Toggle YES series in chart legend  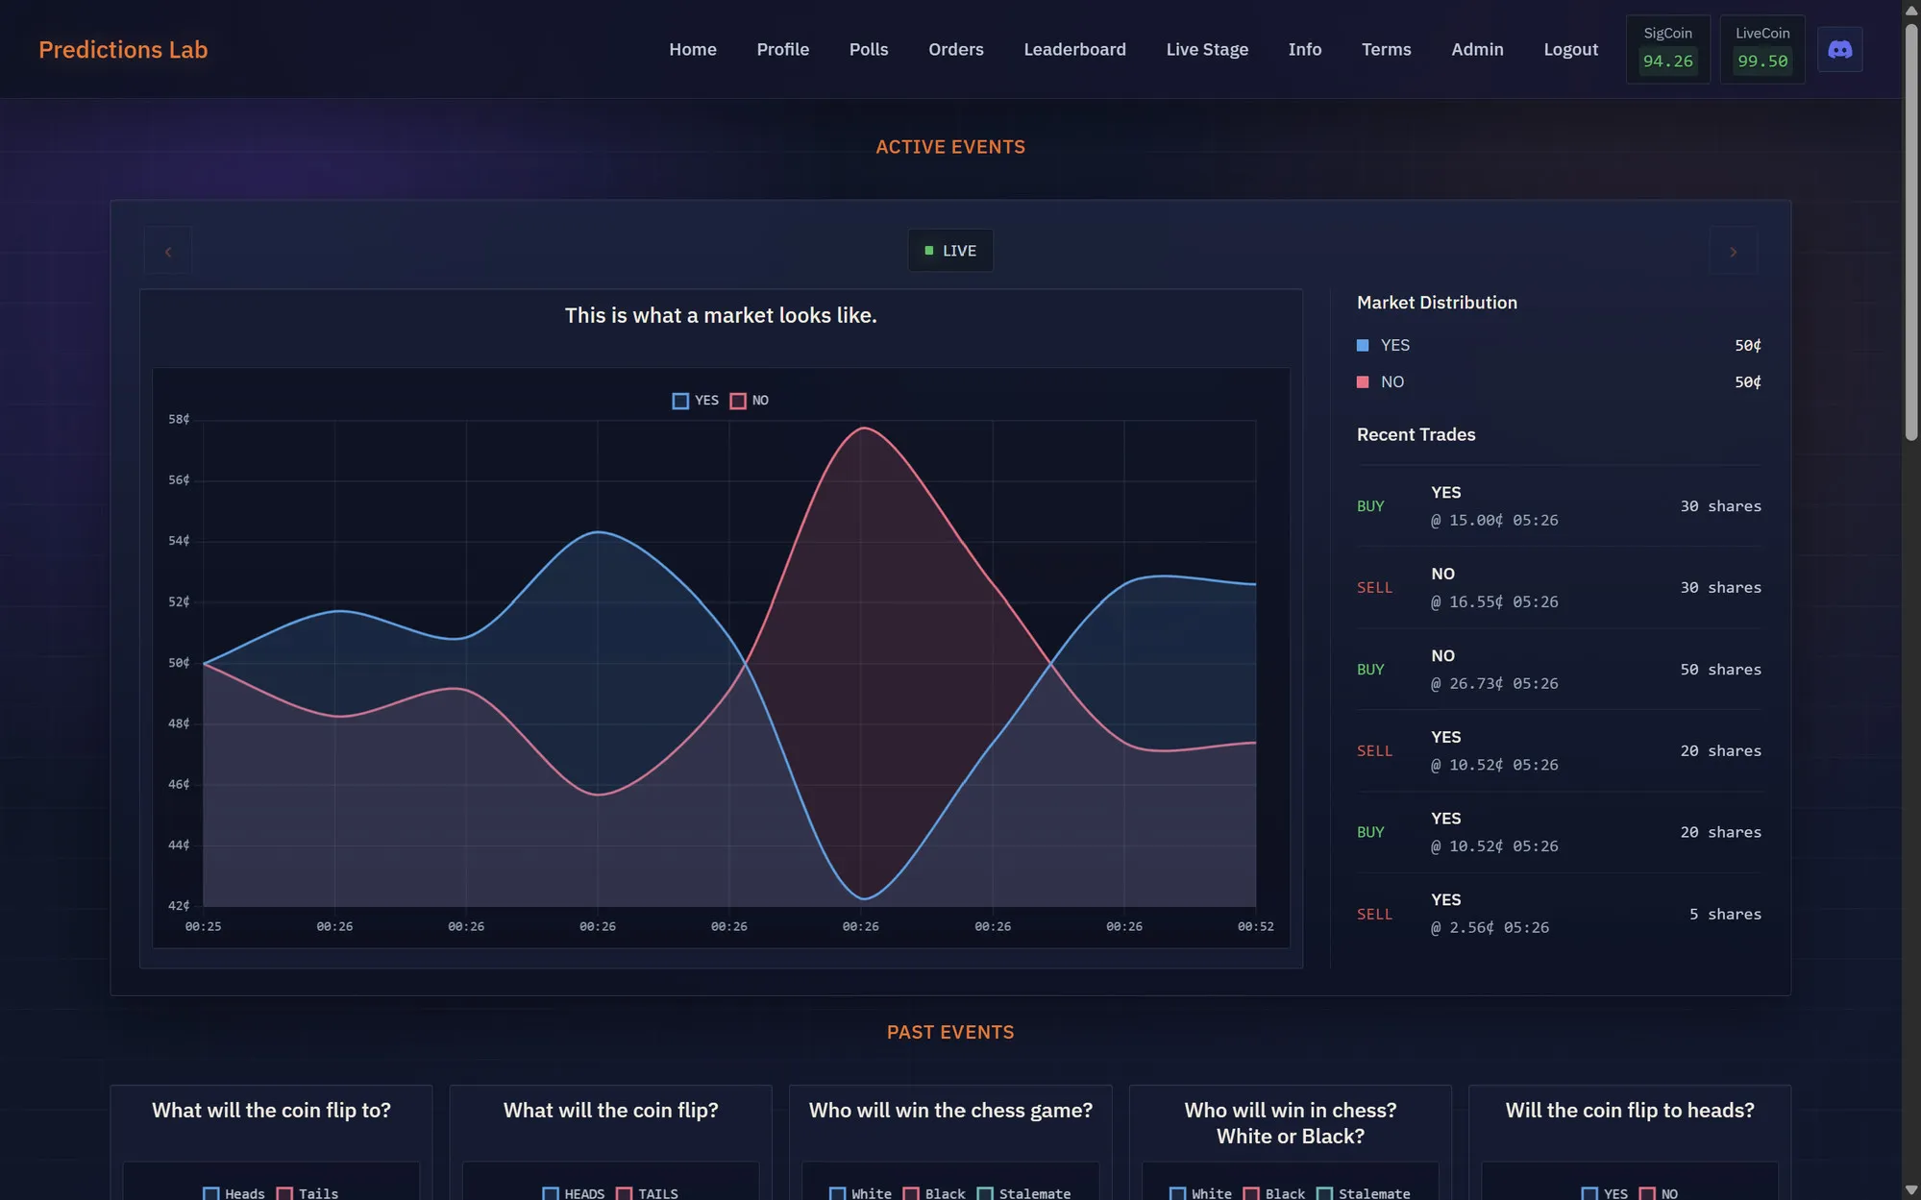tap(695, 401)
